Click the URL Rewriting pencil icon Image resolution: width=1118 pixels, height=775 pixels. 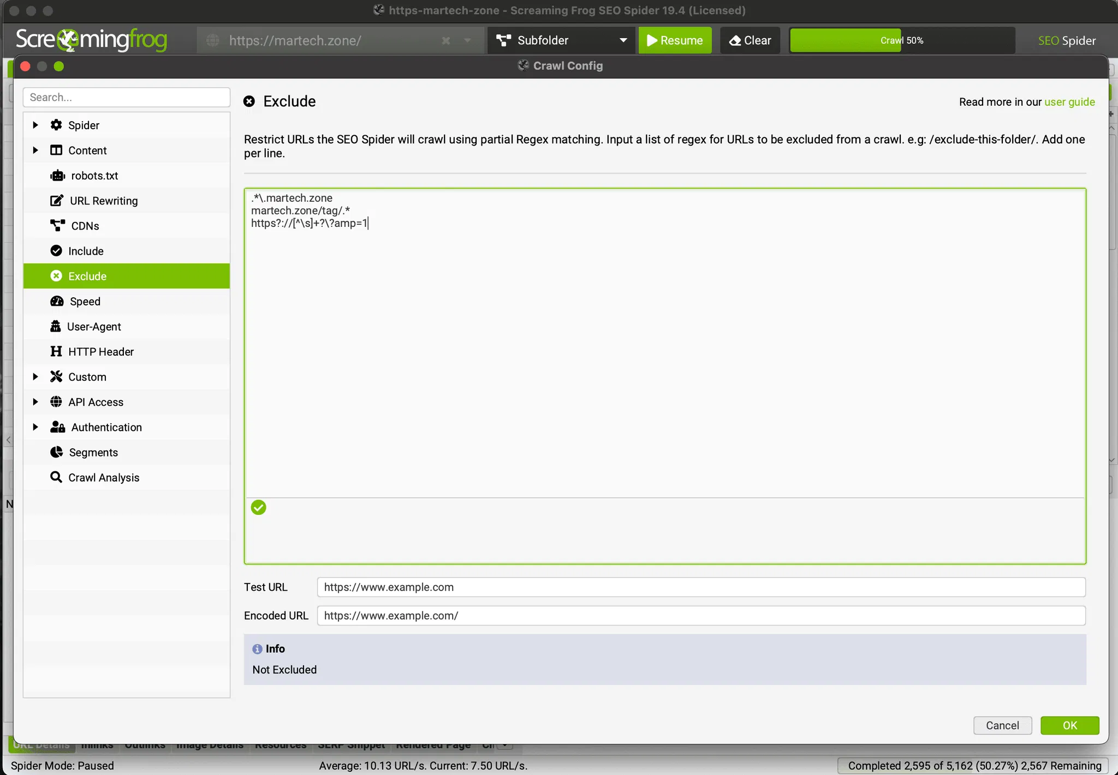pyautogui.click(x=56, y=201)
